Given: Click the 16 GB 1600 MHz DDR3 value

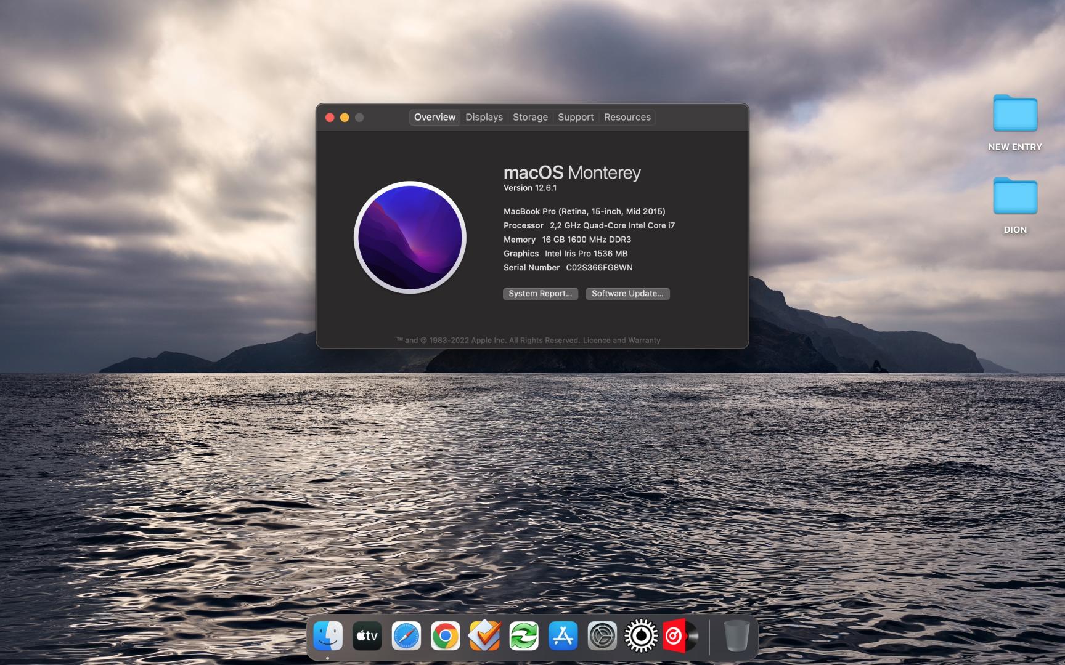Looking at the screenshot, I should [x=586, y=240].
